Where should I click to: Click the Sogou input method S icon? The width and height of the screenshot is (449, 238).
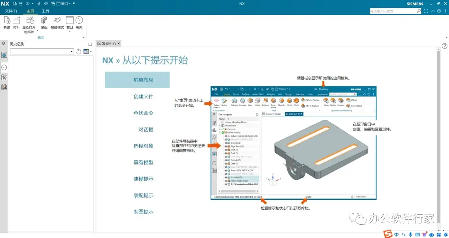388,233
